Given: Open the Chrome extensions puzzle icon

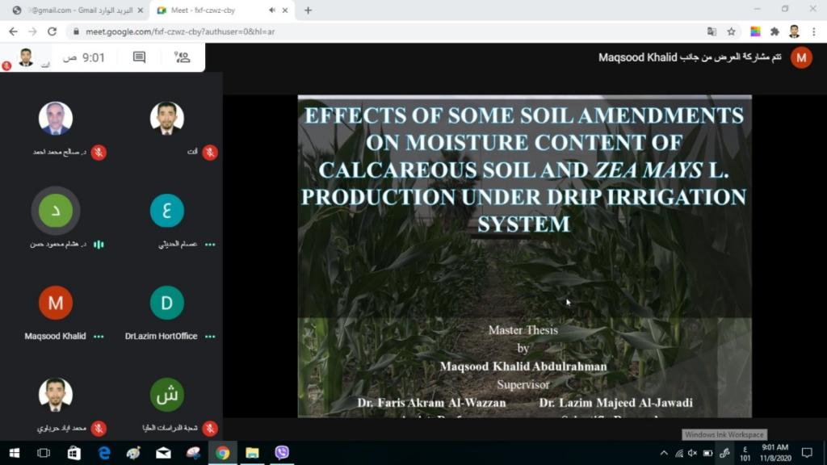Looking at the screenshot, I should [x=775, y=31].
